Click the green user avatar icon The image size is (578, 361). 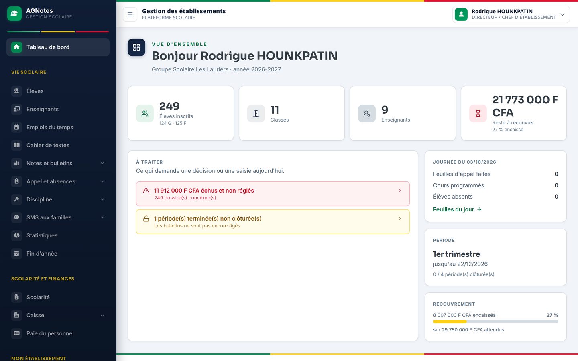tap(461, 14)
